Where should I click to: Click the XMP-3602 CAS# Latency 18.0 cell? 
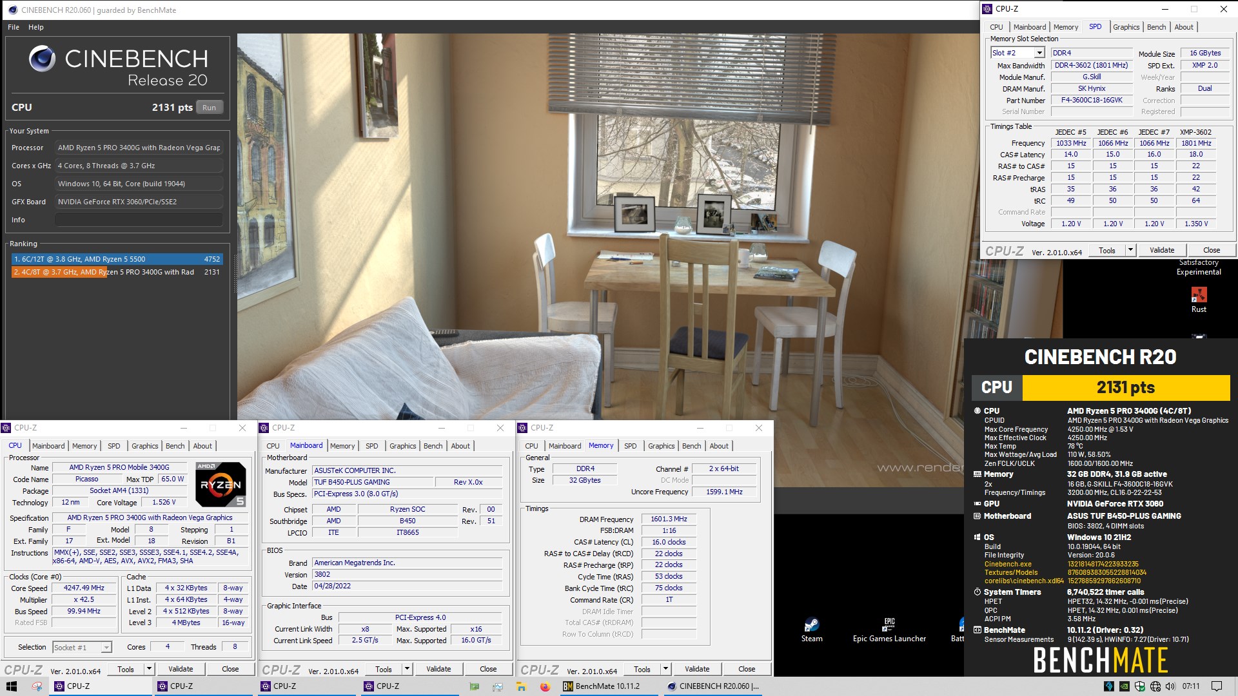tap(1195, 155)
